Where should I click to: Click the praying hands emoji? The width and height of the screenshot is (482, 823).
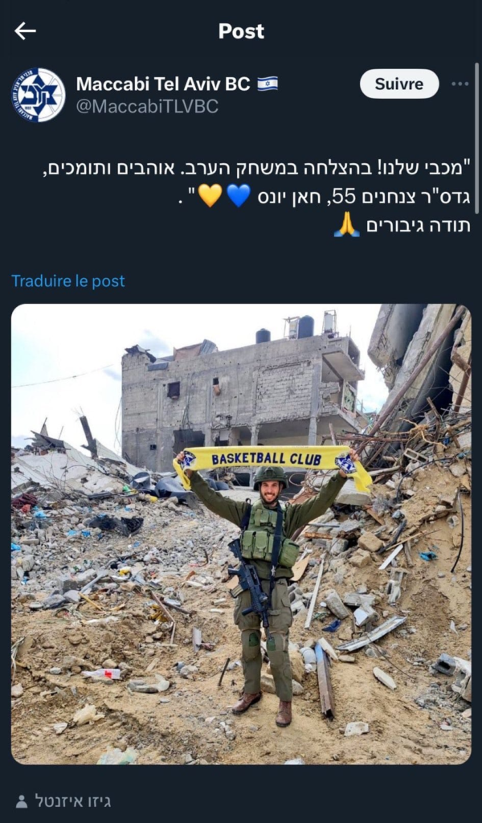pos(347,226)
